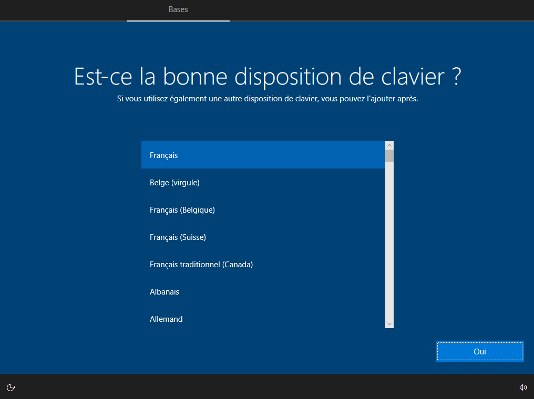Click the volume speaker icon
This screenshot has width=534, height=399.
[522, 387]
